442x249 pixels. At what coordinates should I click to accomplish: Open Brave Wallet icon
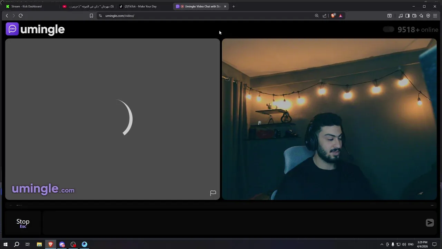tap(414, 16)
